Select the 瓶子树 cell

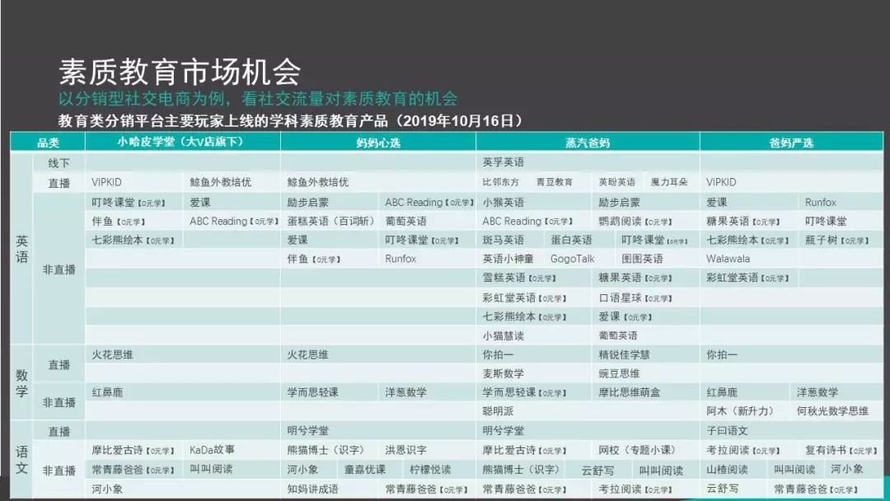pyautogui.click(x=836, y=240)
